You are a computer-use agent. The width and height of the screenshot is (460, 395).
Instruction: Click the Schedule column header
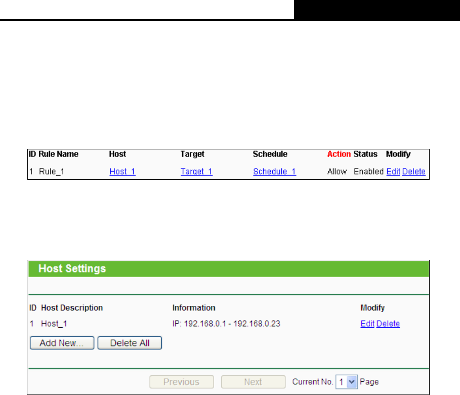point(270,154)
